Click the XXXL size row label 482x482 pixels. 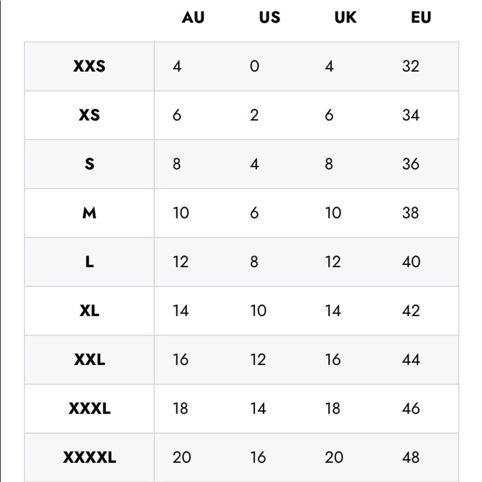tap(89, 409)
